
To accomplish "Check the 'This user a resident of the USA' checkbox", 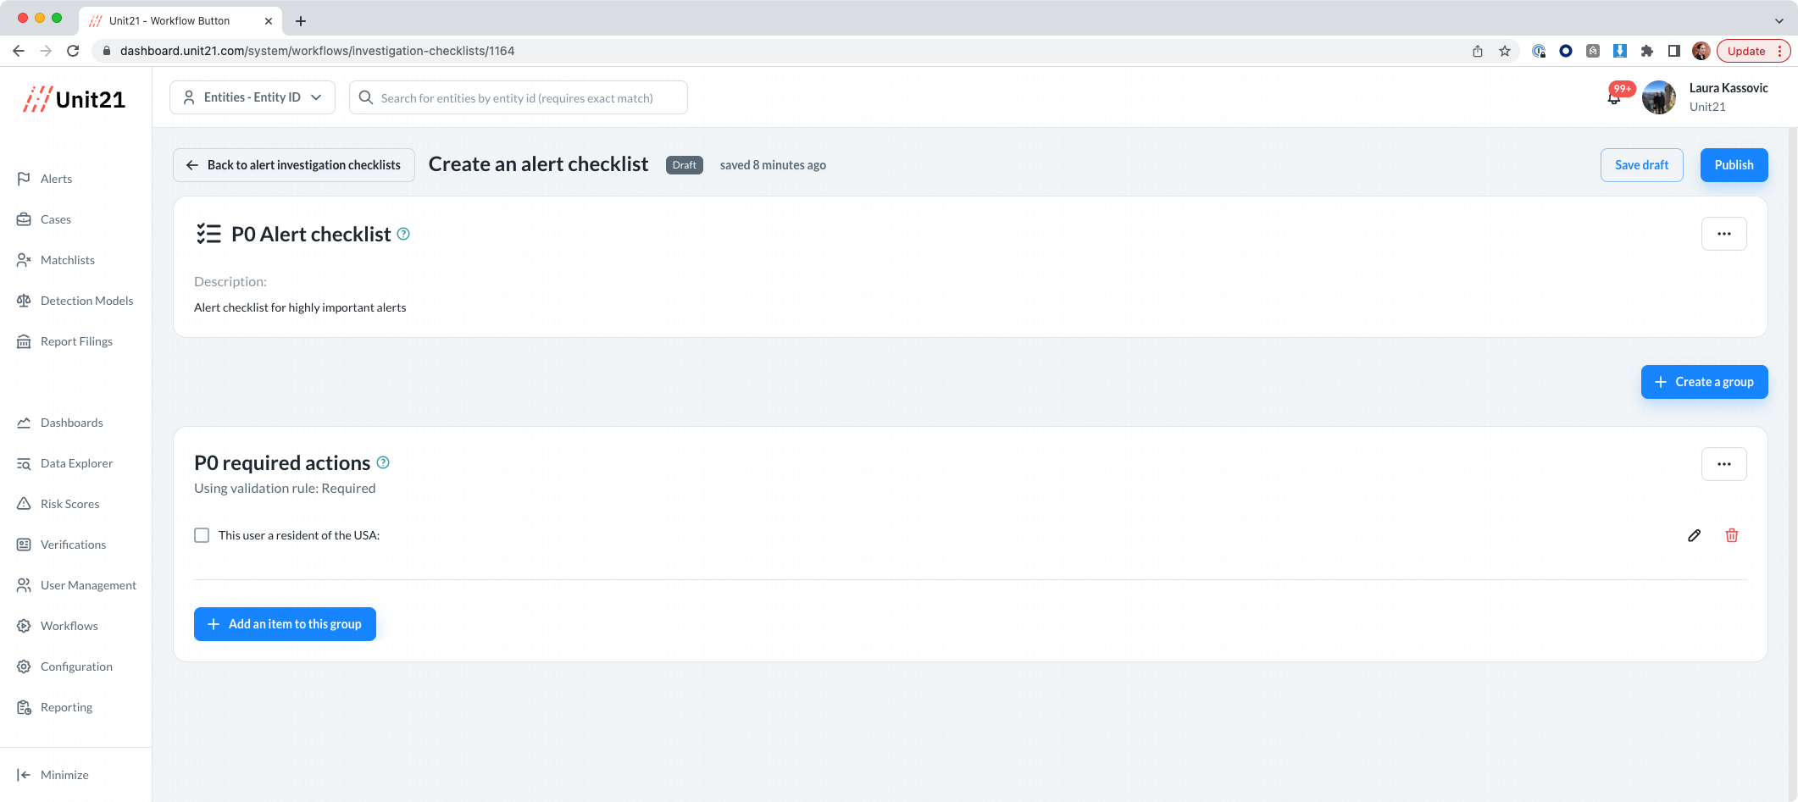I will pyautogui.click(x=202, y=535).
